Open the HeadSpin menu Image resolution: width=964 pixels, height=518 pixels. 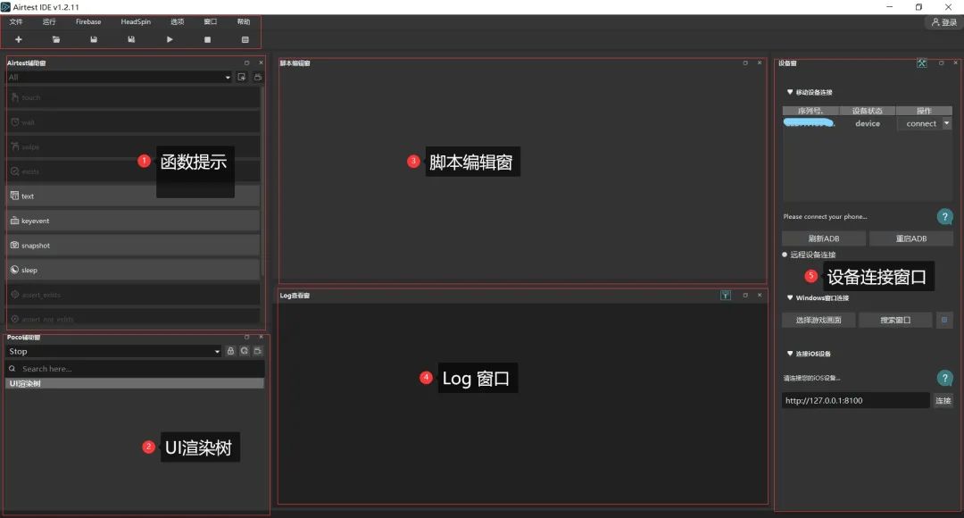click(136, 21)
